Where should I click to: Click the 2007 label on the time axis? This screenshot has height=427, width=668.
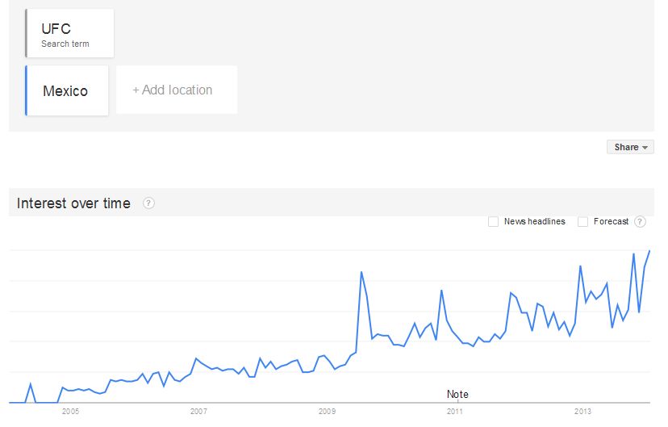coord(198,412)
